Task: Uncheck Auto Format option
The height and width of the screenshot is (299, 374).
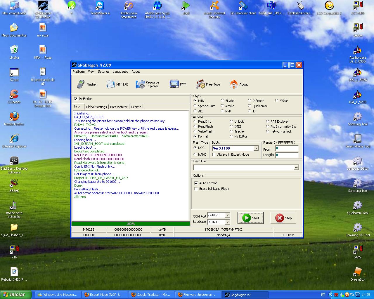Action: pyautogui.click(x=196, y=183)
